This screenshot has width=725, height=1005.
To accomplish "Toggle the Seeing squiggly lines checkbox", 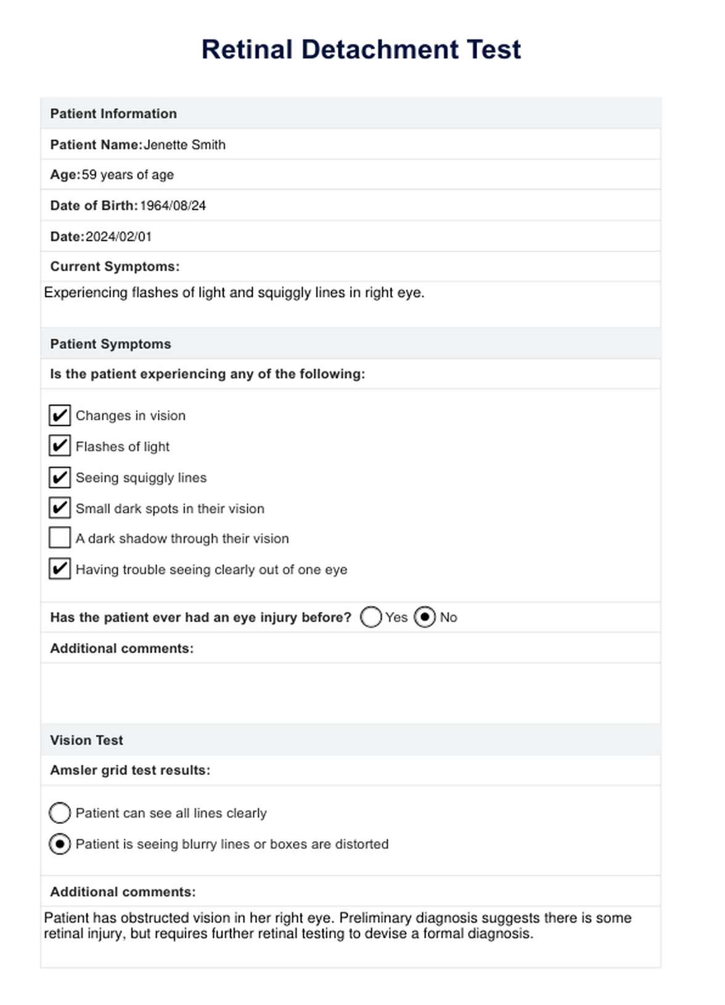I will click(60, 477).
